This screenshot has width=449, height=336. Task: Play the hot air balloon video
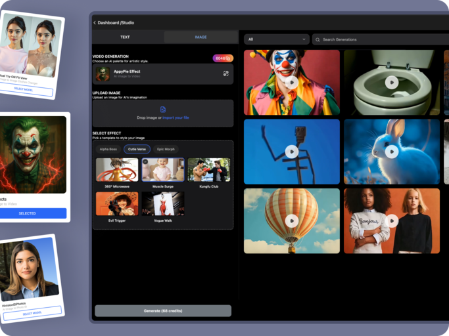[x=291, y=220]
